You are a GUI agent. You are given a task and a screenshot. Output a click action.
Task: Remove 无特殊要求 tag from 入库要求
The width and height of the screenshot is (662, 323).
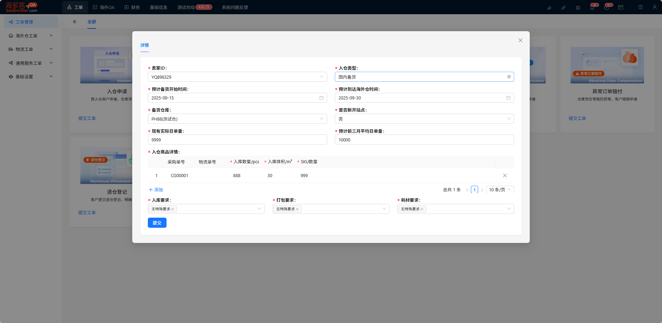[172, 209]
